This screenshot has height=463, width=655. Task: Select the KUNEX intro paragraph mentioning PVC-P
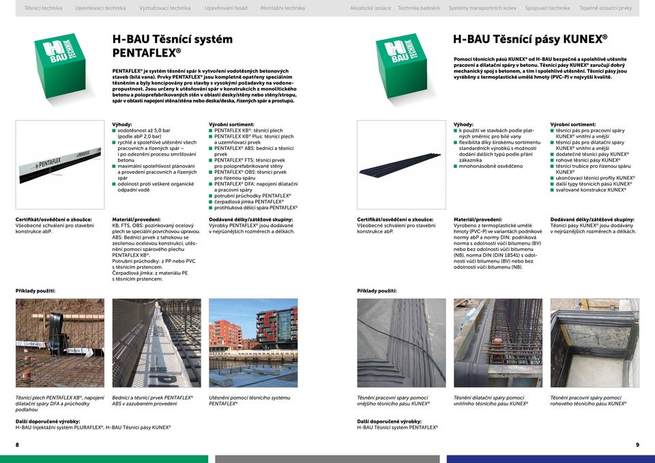tap(540, 68)
